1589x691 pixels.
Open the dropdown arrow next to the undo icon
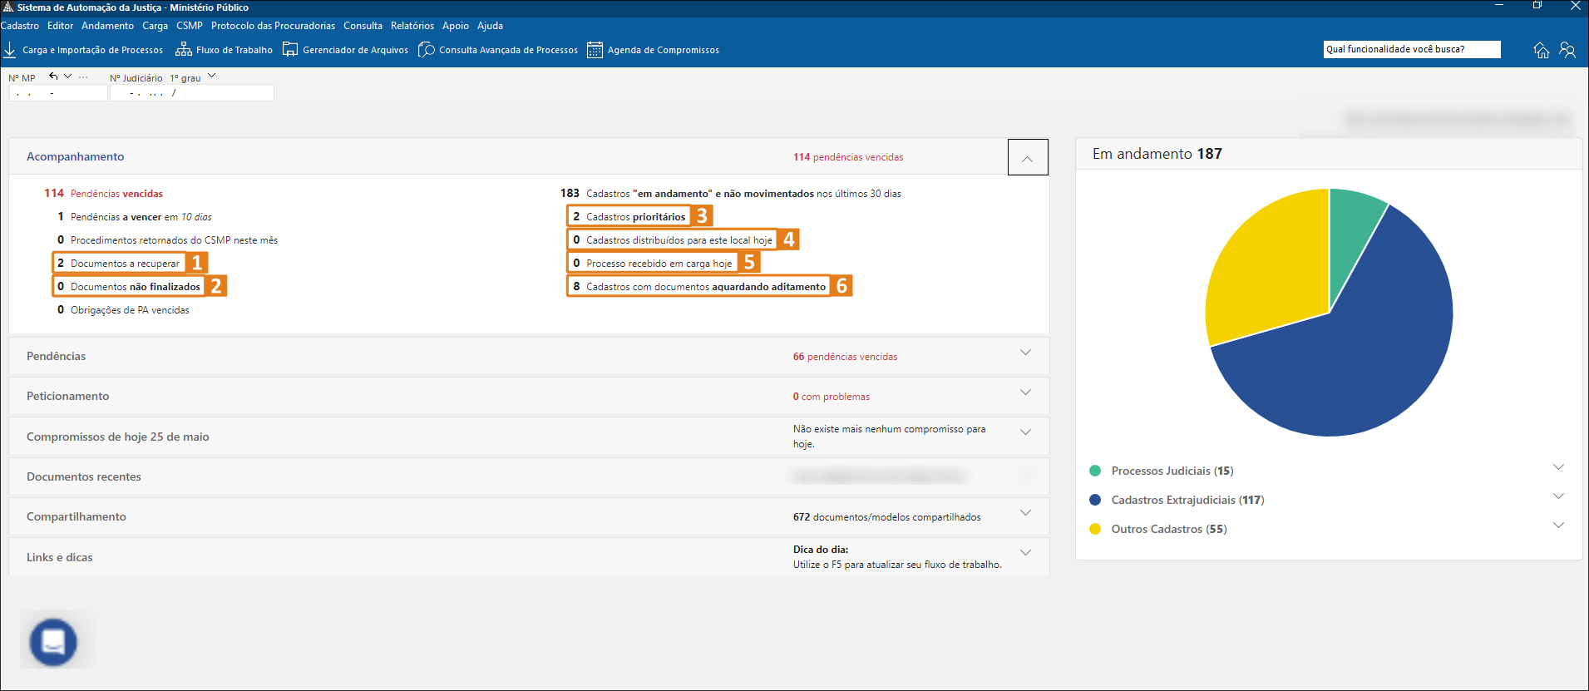68,76
